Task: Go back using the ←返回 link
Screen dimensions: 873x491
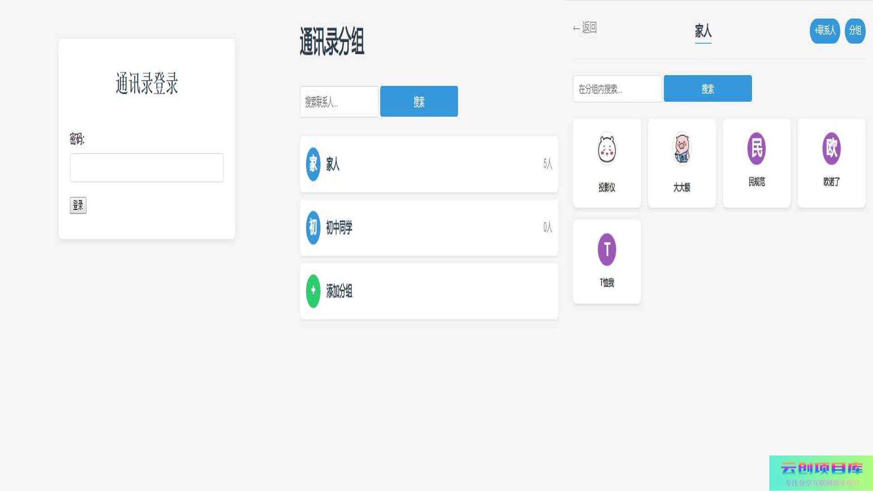Action: click(x=585, y=28)
